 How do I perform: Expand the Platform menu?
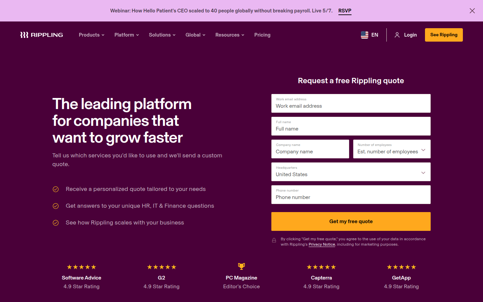click(x=126, y=35)
